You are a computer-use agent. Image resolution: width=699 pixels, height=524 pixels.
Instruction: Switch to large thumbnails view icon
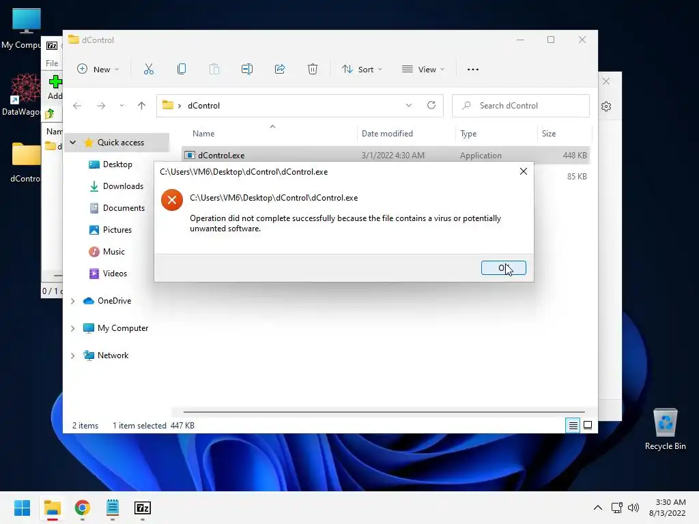588,426
